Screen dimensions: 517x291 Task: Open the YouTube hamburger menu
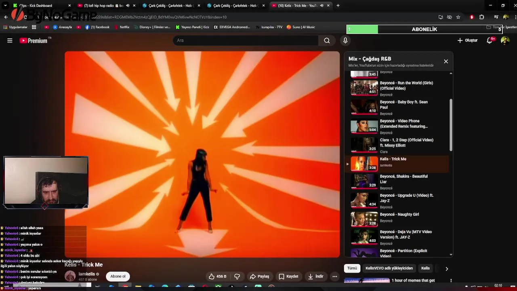click(x=10, y=40)
